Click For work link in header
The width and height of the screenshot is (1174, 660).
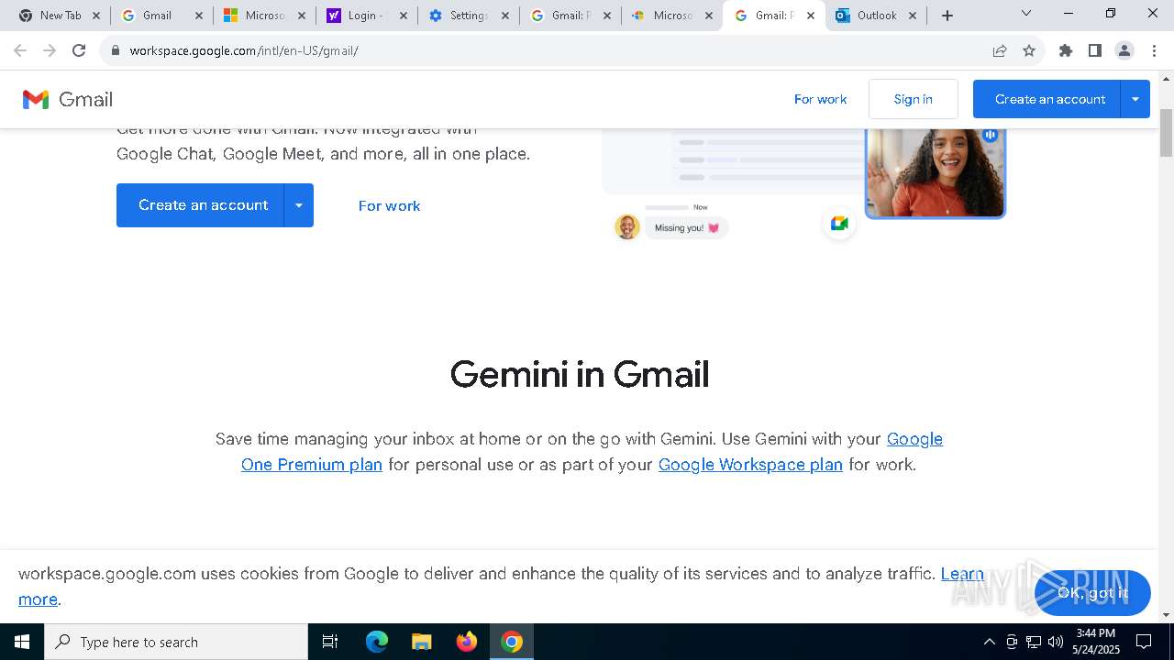pyautogui.click(x=821, y=99)
